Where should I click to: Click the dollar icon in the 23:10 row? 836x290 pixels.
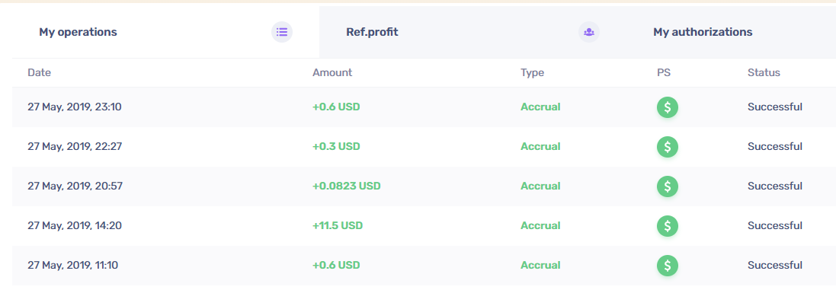pyautogui.click(x=668, y=107)
